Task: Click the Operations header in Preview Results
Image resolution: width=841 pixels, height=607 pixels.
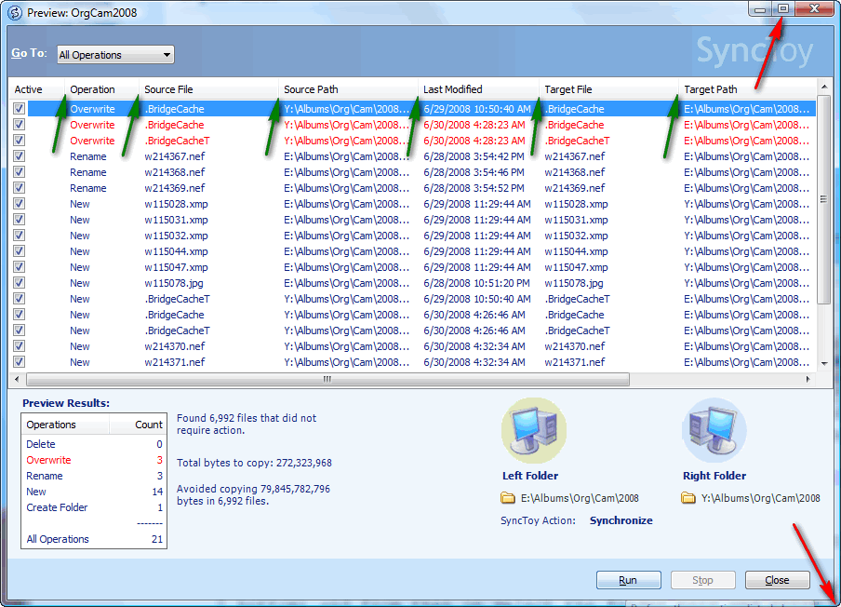Action: [65, 425]
